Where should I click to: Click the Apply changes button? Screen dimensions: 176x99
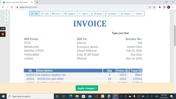coord(87,88)
